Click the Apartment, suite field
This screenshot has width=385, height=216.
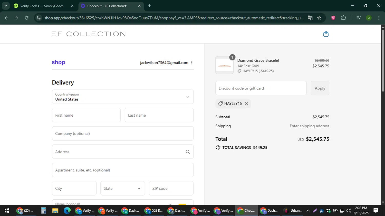pyautogui.click(x=123, y=170)
